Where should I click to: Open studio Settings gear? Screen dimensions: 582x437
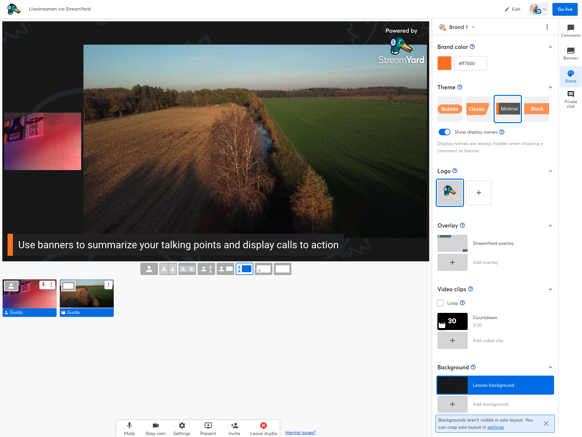pyautogui.click(x=182, y=426)
